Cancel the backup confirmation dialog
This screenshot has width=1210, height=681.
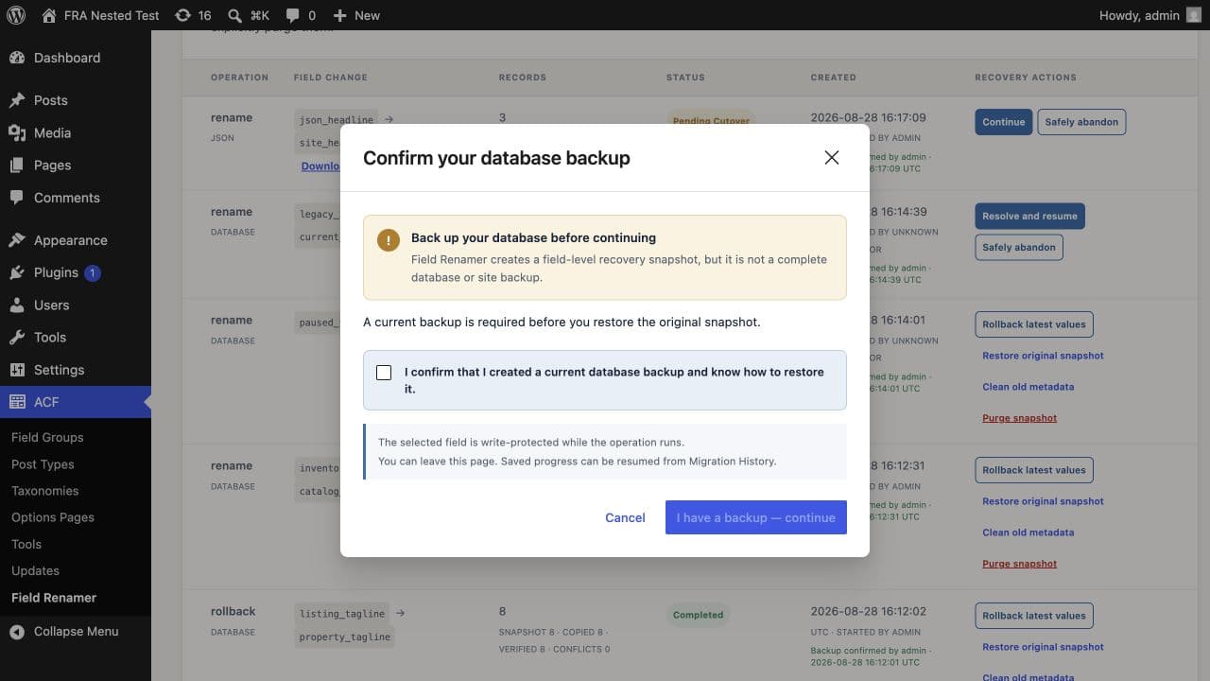[625, 517]
